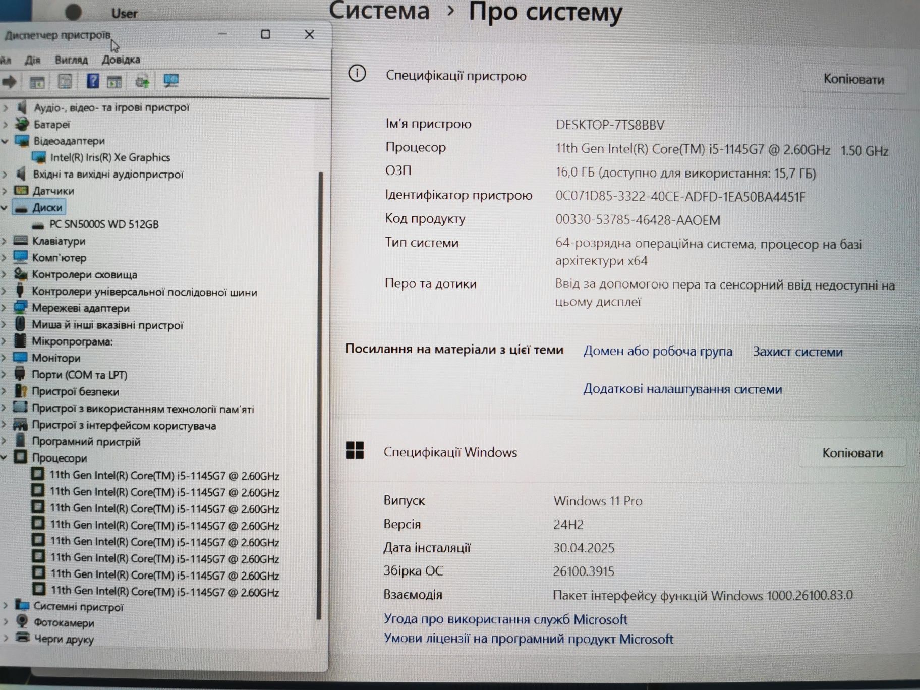Click the Пристрої безпеки icon

[x=21, y=391]
